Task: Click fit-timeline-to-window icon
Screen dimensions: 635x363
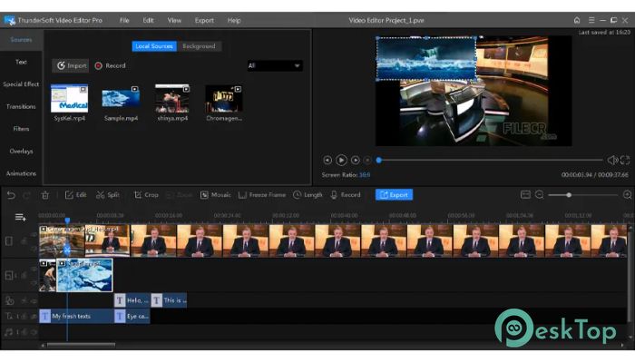Action: 525,195
